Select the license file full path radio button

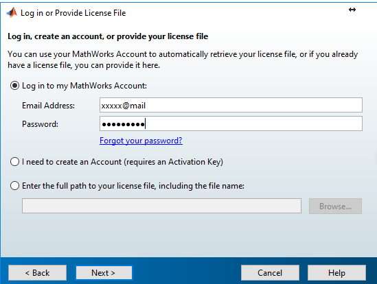pyautogui.click(x=14, y=186)
